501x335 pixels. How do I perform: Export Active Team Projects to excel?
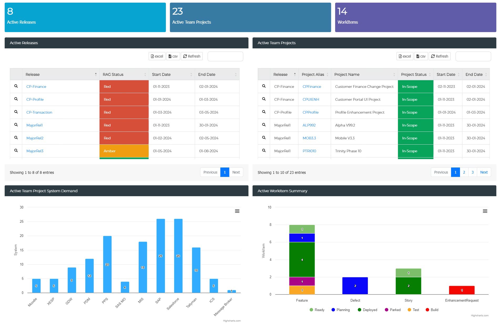(x=405, y=56)
